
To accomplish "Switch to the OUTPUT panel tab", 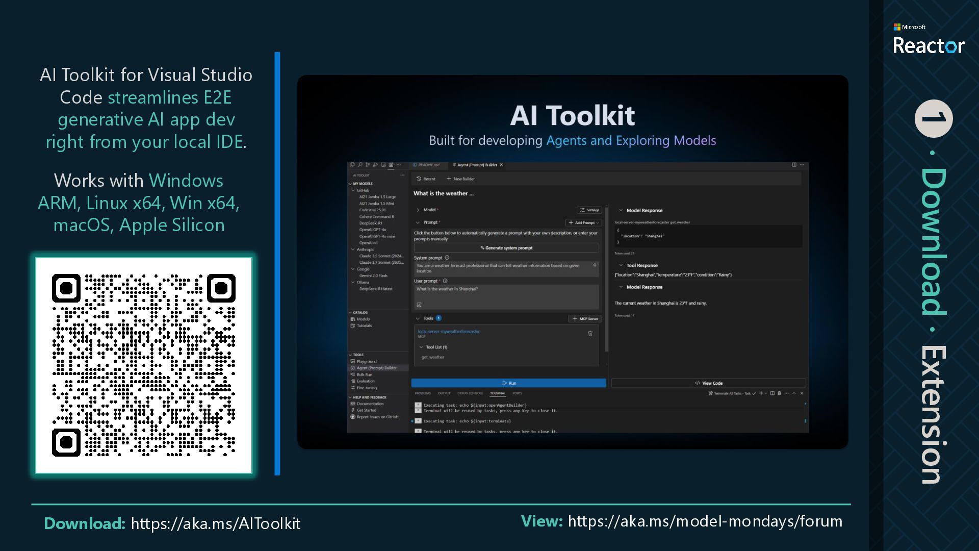I will click(x=444, y=393).
